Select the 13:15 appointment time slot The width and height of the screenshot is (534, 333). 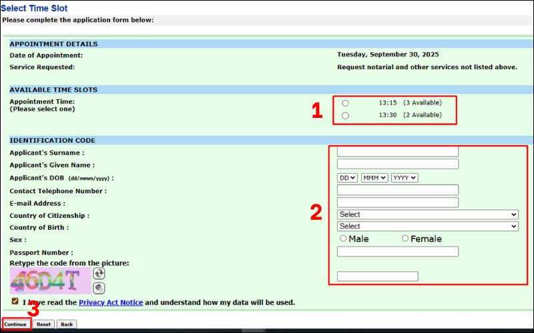coord(345,103)
